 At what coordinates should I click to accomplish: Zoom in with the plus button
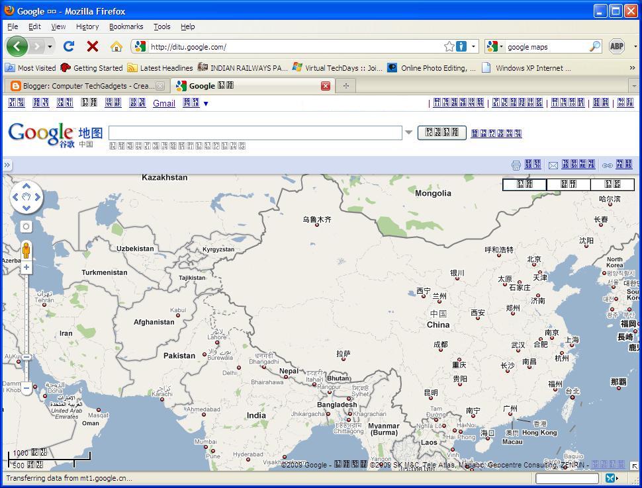tap(26, 268)
